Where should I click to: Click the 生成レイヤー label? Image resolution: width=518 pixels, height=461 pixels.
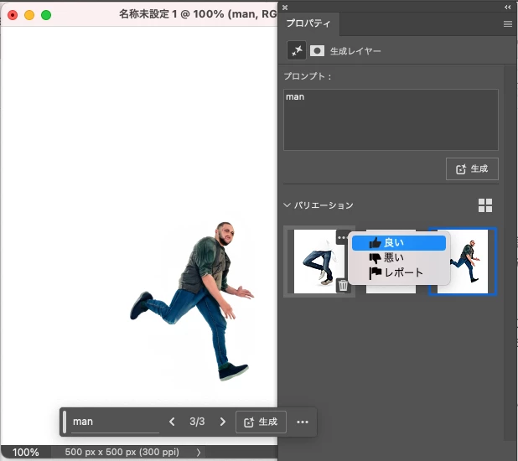coord(355,51)
